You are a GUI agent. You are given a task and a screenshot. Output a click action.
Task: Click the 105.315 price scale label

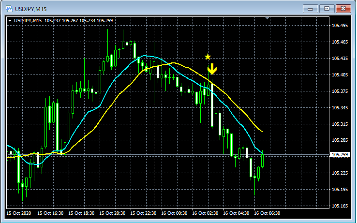tap(340, 124)
